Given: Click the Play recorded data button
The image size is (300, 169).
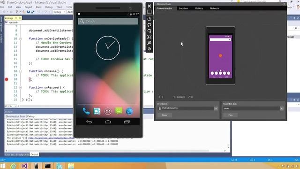Looking at the screenshot, I should (230, 115).
